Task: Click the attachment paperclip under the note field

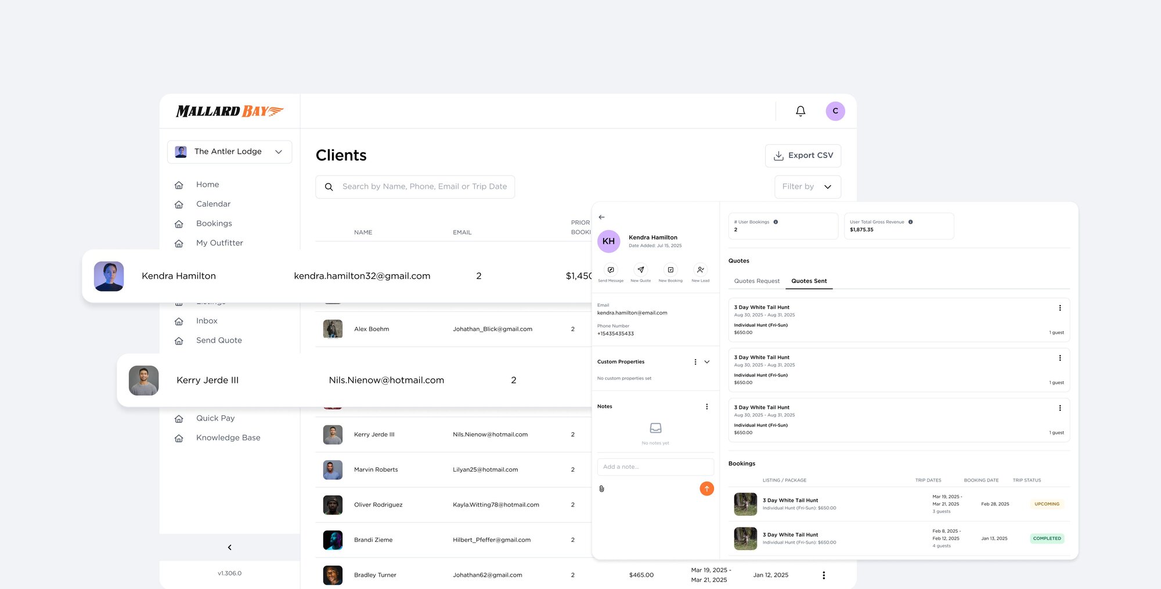Action: [x=601, y=489]
